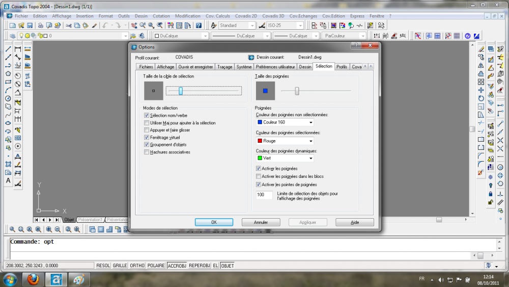Screen dimensions: 509x287
Task: Enable Hachures associatives checkbox
Action: 147,152
